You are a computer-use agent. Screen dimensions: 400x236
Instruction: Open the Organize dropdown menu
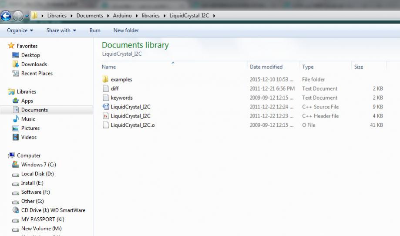coord(20,30)
